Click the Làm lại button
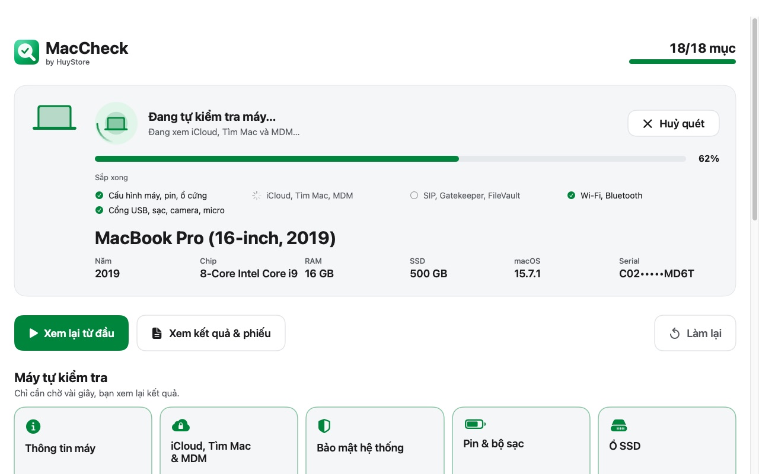The image size is (759, 474). pos(695,333)
